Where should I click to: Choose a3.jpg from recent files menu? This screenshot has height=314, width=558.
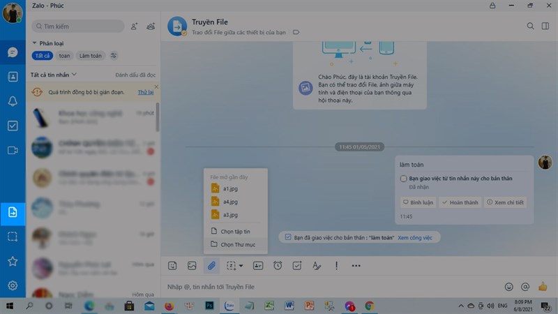point(236,215)
